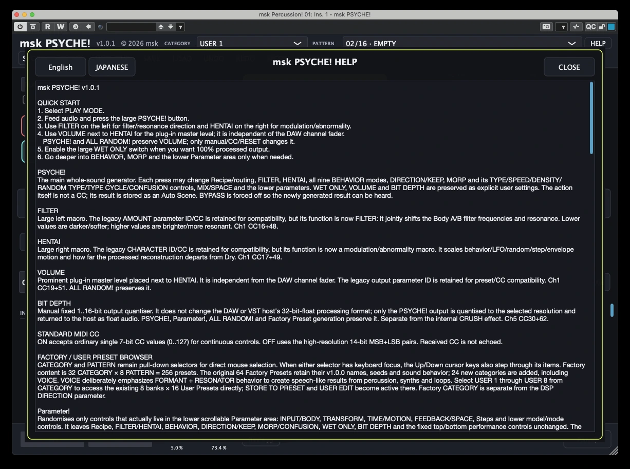
Task: Click the 'msk PSYCHE! HELP' dialog title
Action: [315, 62]
